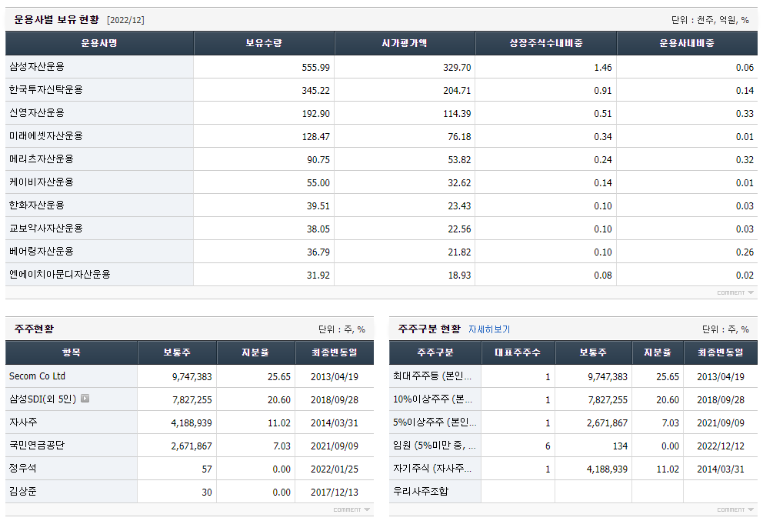Select the 운용사내비중 column header

687,43
